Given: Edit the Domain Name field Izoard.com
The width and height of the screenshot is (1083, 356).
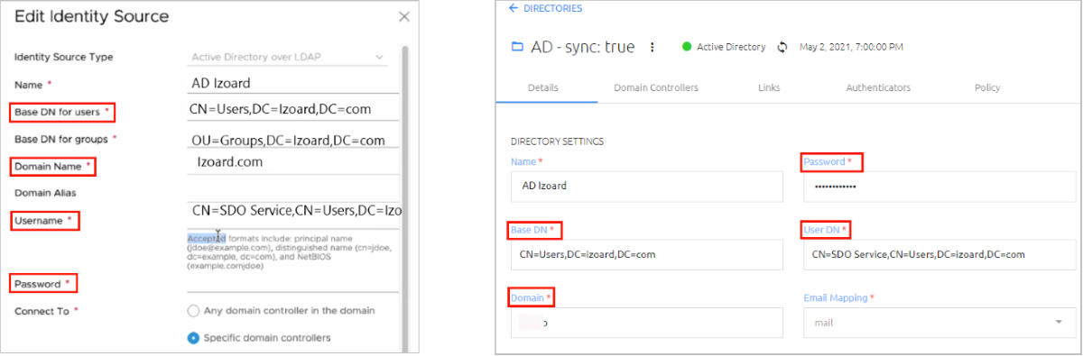Looking at the screenshot, I should tap(293, 163).
